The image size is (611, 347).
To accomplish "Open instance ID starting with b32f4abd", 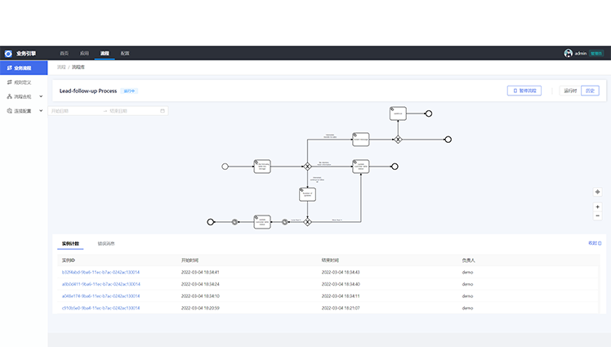I will pos(100,272).
